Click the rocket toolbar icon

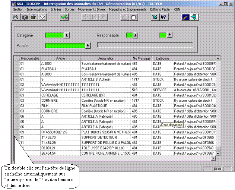tap(185, 17)
